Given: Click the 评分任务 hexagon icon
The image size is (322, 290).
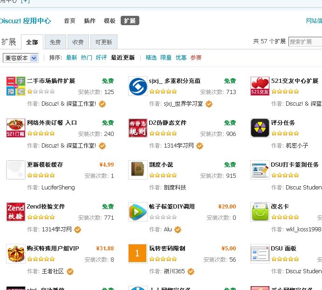Looking at the screenshot, I should [x=260, y=128].
